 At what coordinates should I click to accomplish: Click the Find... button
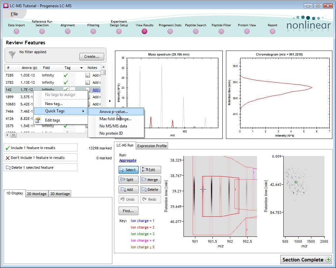128,211
